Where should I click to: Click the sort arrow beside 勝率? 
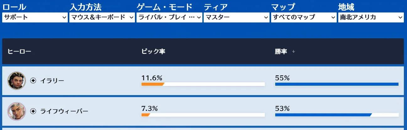tap(293, 52)
